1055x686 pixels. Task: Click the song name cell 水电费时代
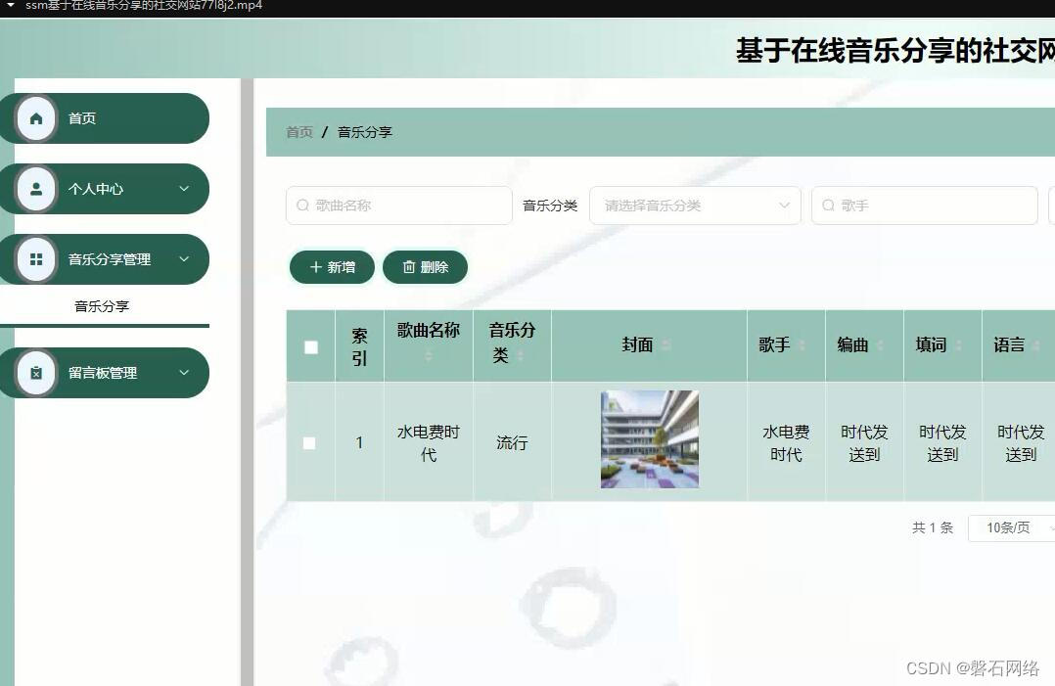(429, 443)
